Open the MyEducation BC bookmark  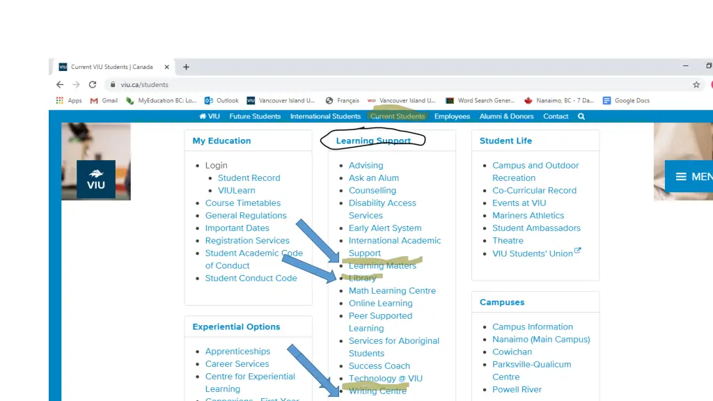161,100
